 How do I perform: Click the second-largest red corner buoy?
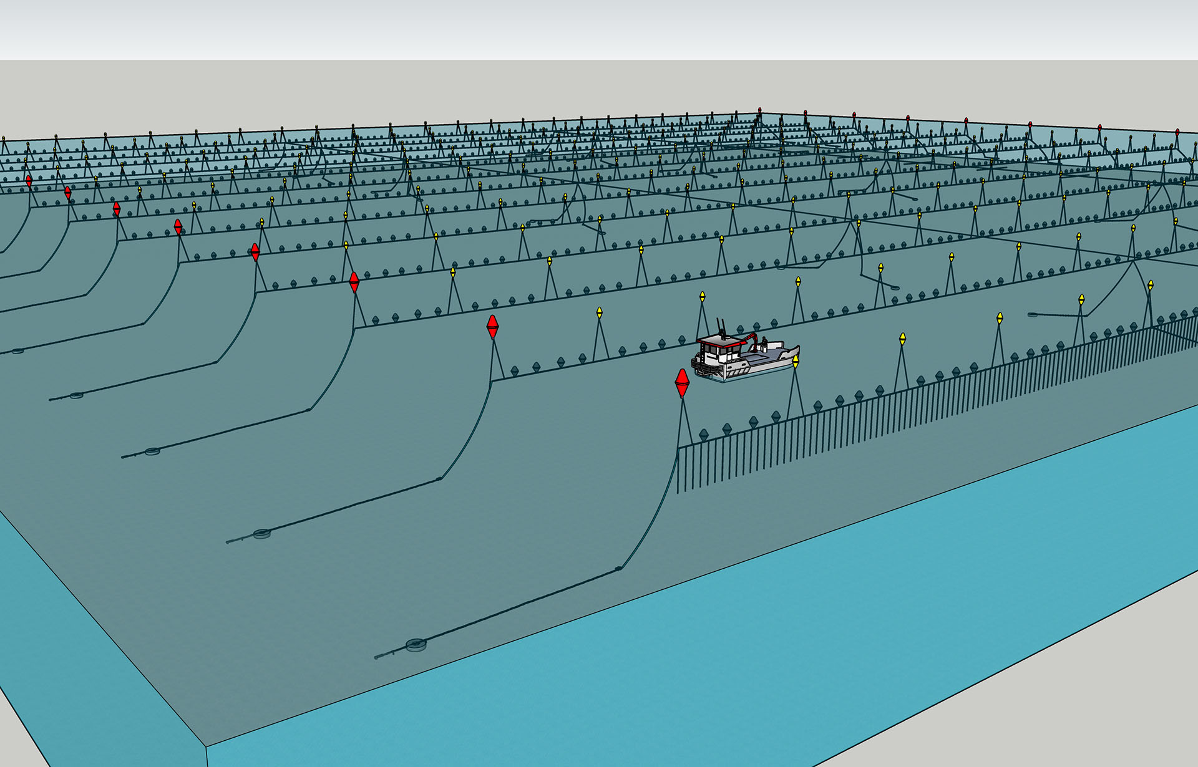tap(492, 326)
